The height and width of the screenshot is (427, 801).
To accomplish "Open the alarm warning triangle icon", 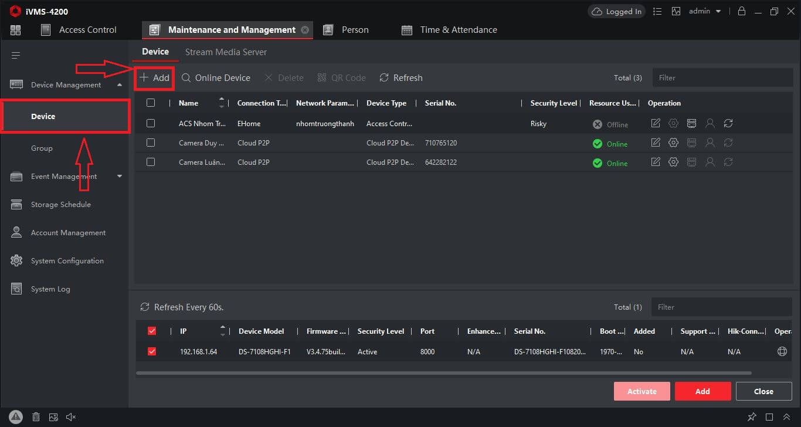I will [16, 417].
